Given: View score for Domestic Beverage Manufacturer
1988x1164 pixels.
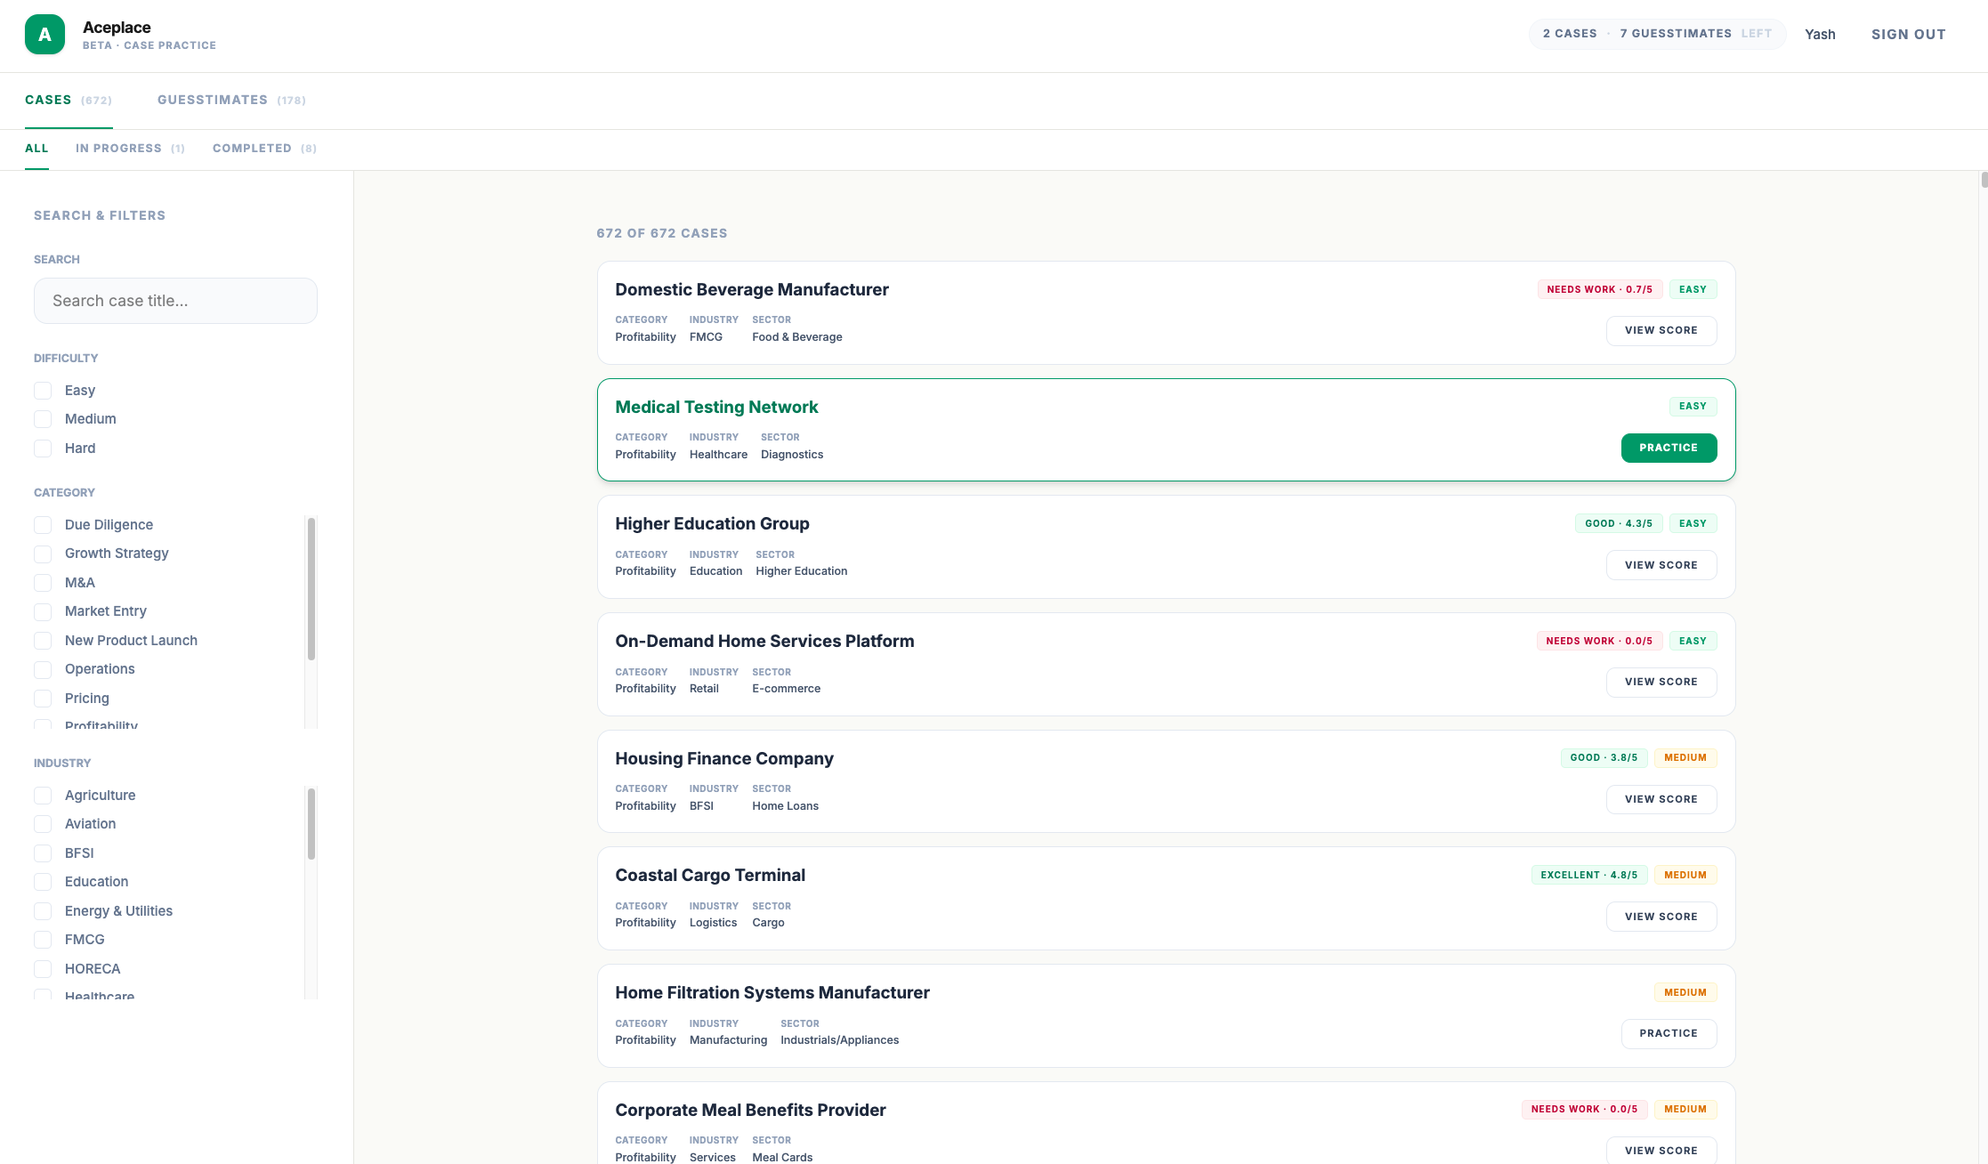Looking at the screenshot, I should tap(1661, 330).
